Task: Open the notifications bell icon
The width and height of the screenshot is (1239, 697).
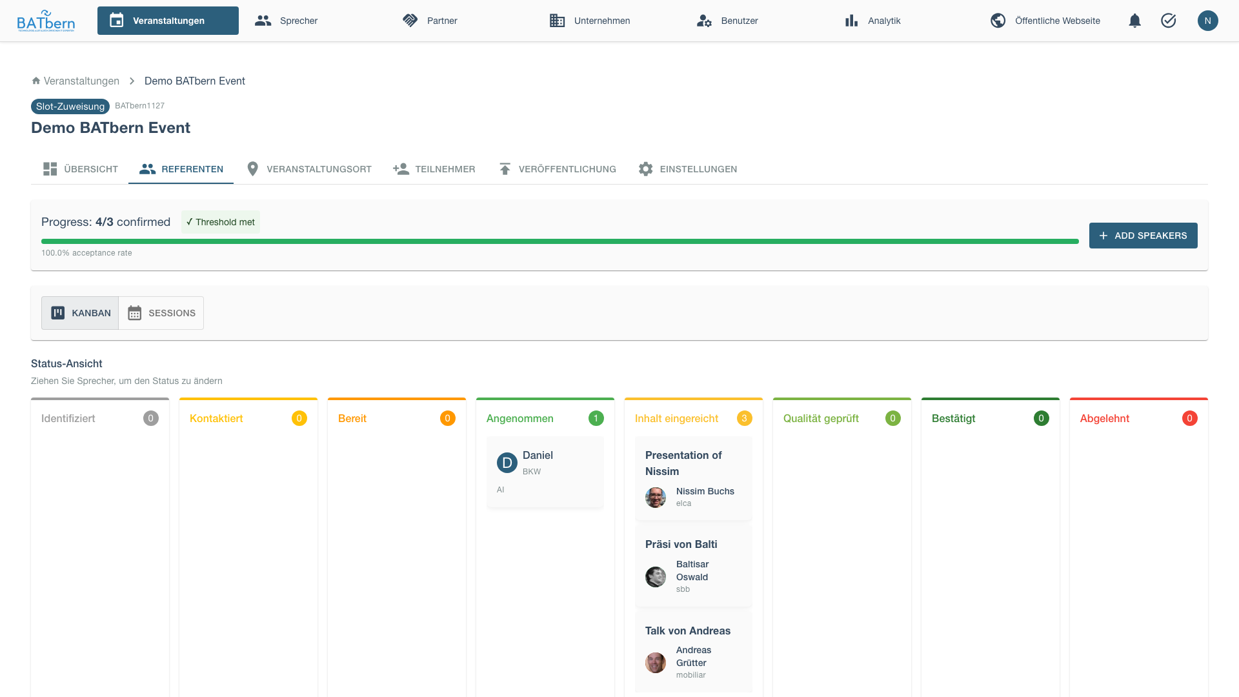Action: click(1134, 21)
